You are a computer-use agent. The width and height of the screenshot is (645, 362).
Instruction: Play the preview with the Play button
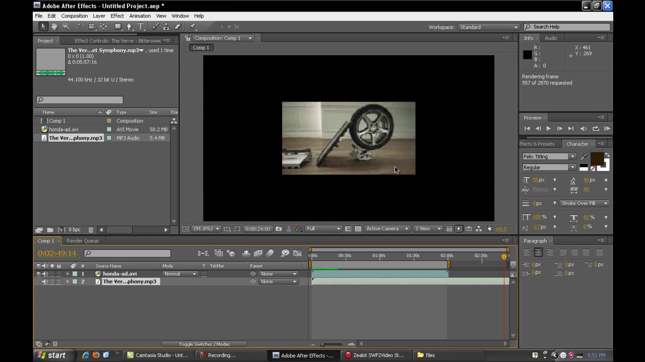[548, 129]
